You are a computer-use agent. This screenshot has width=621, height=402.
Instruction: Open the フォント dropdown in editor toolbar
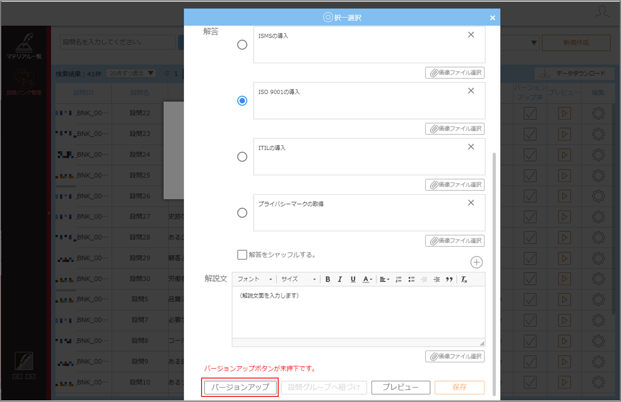[255, 279]
